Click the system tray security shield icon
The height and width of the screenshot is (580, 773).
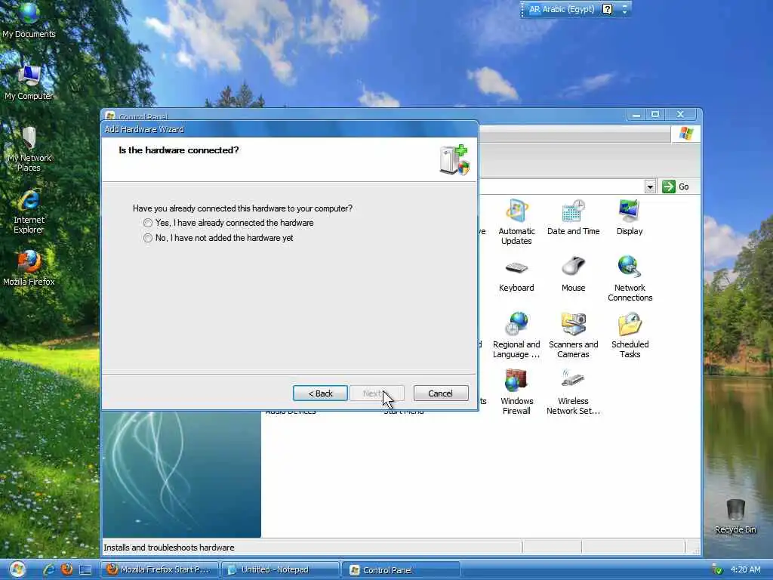click(718, 570)
